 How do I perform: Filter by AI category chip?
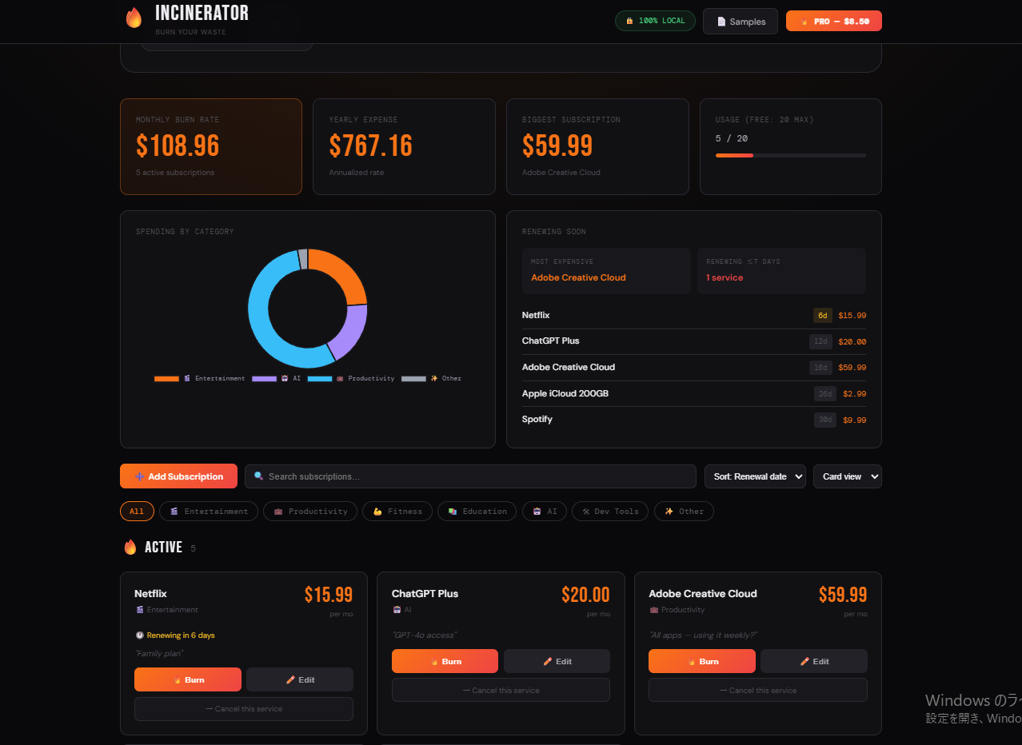point(545,512)
